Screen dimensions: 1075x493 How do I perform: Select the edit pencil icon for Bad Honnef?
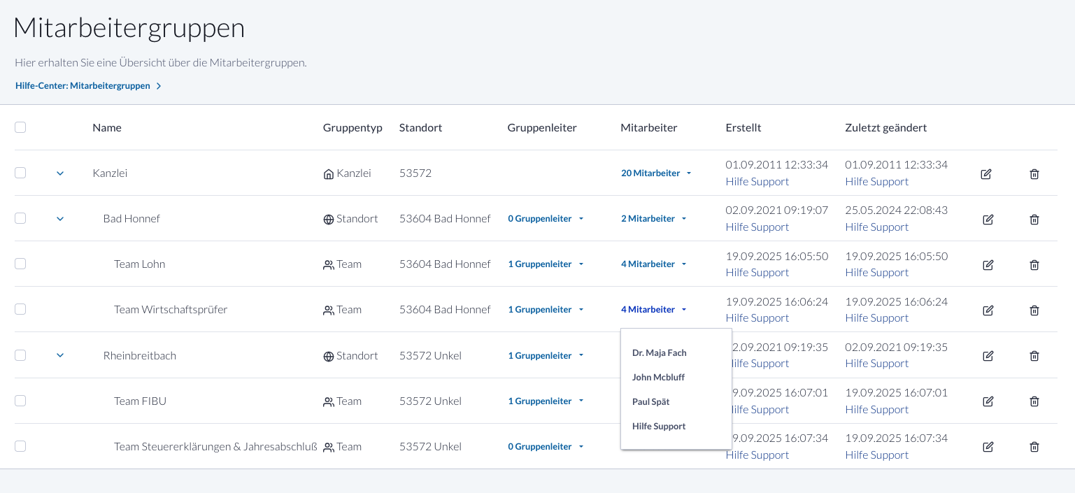988,219
